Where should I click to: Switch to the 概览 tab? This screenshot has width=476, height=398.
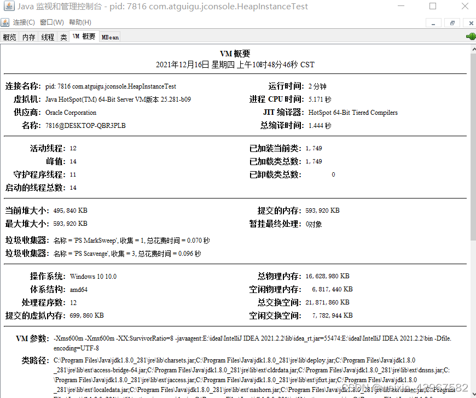coord(9,37)
